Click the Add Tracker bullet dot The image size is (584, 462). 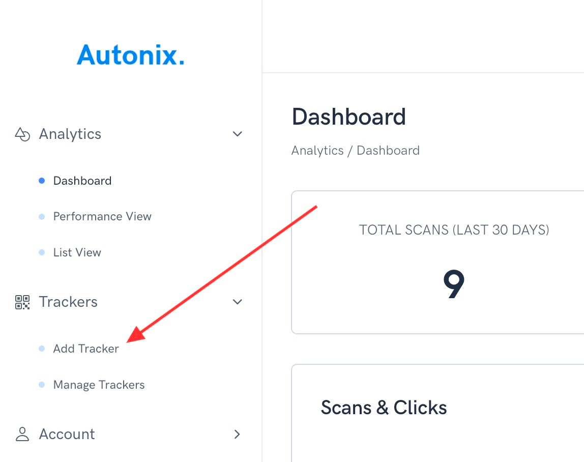pos(42,349)
